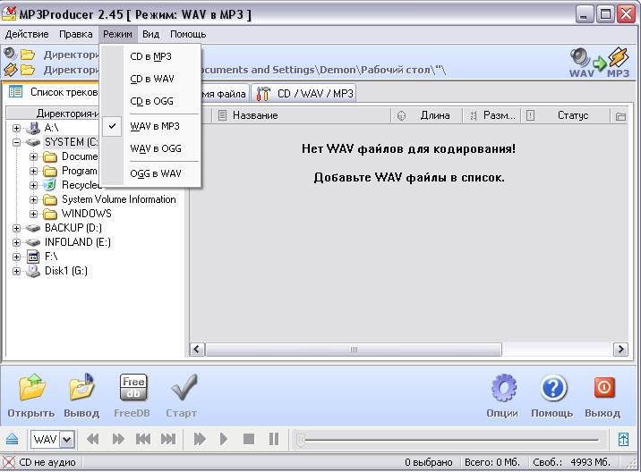Open the Вид menu
Screen dimensions: 641x472
tap(150, 34)
